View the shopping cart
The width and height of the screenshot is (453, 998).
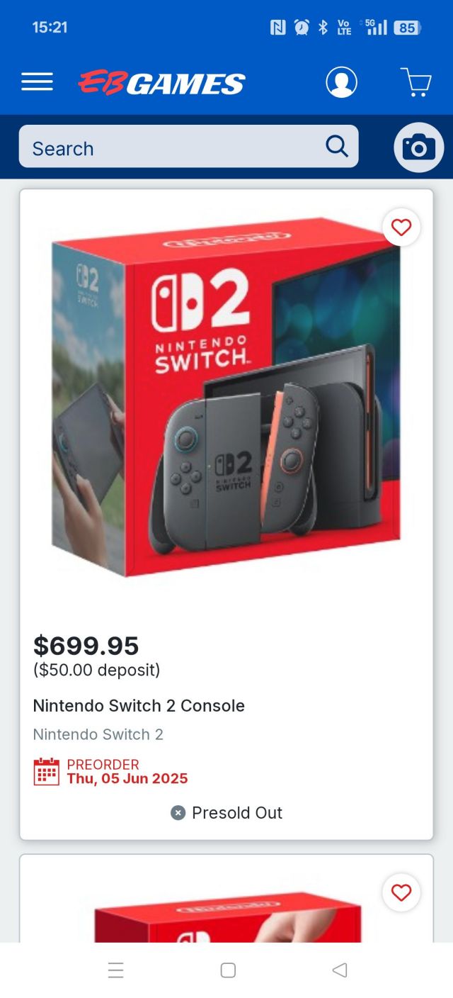pos(416,82)
